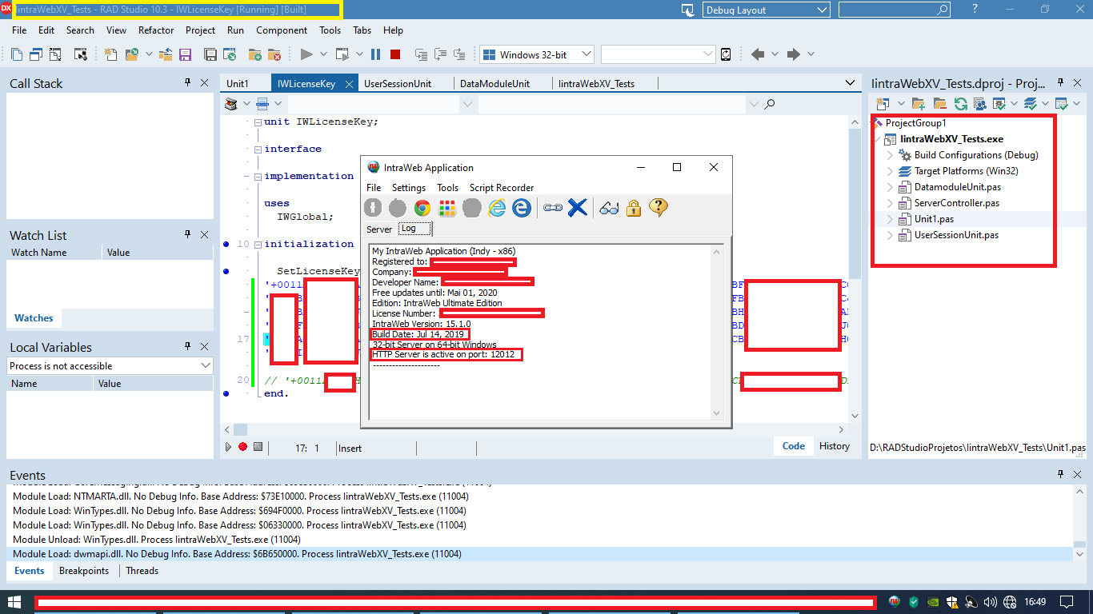Image resolution: width=1093 pixels, height=614 pixels.
Task: Click the Chrome browser icon in IntraWeb toolbar
Action: tap(422, 208)
